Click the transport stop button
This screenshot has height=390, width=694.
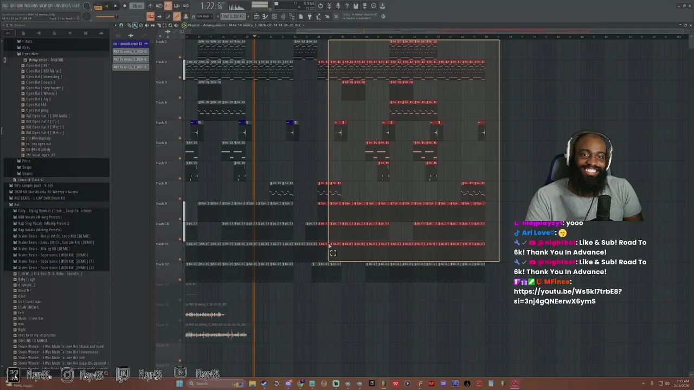pos(115,6)
